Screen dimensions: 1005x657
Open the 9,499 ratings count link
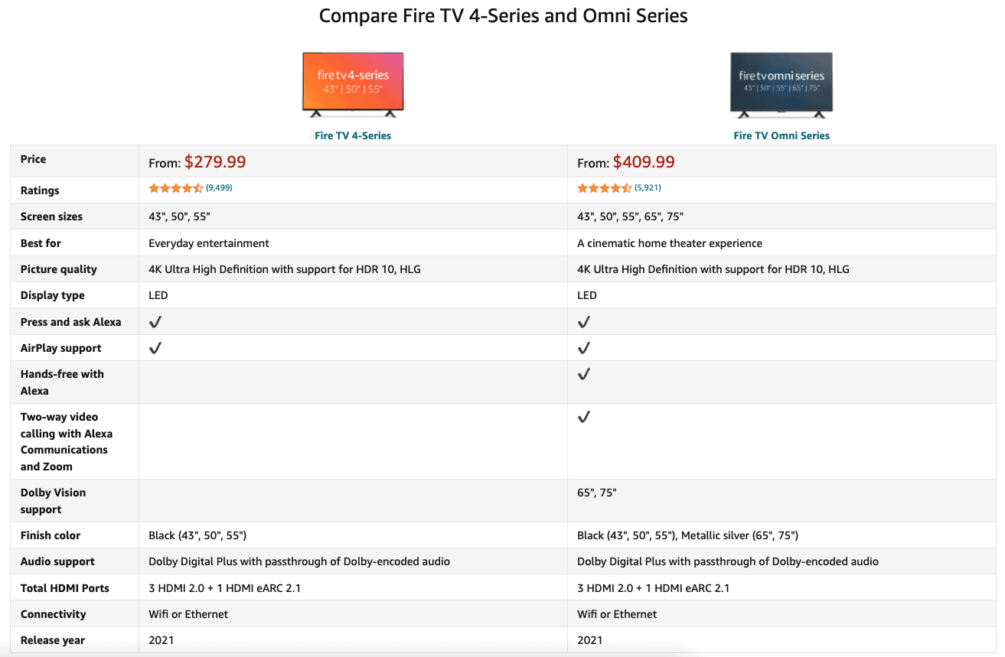pos(219,187)
